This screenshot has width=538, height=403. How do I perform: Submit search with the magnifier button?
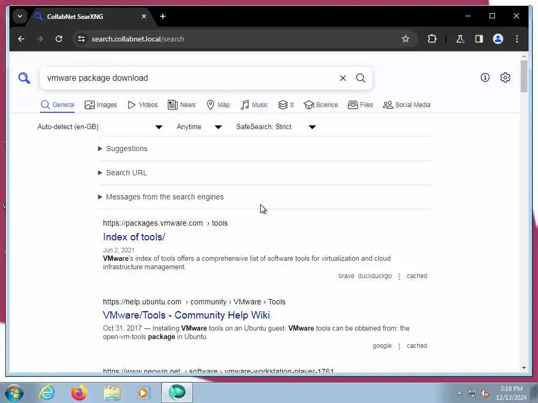pos(360,78)
